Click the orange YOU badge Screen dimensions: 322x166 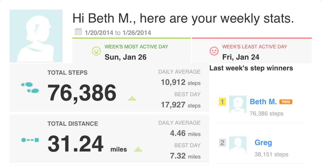[x=286, y=102]
